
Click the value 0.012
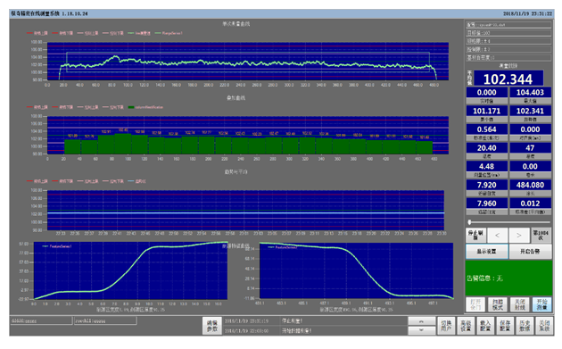point(530,204)
